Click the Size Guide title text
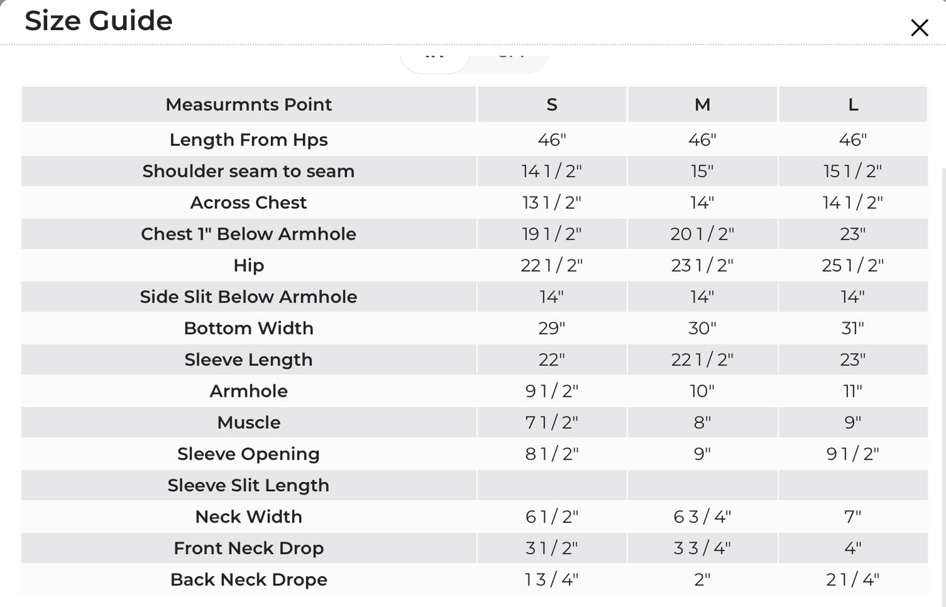Image resolution: width=946 pixels, height=607 pixels. pyautogui.click(x=99, y=21)
